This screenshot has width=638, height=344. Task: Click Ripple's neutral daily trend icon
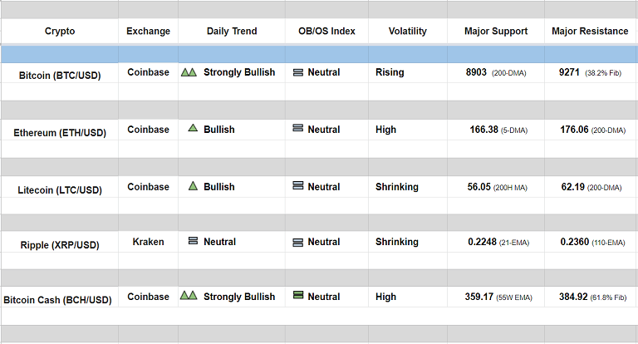click(x=193, y=241)
